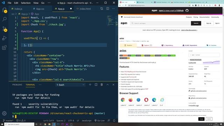Click the Windows taskbar search box

tap(19, 124)
